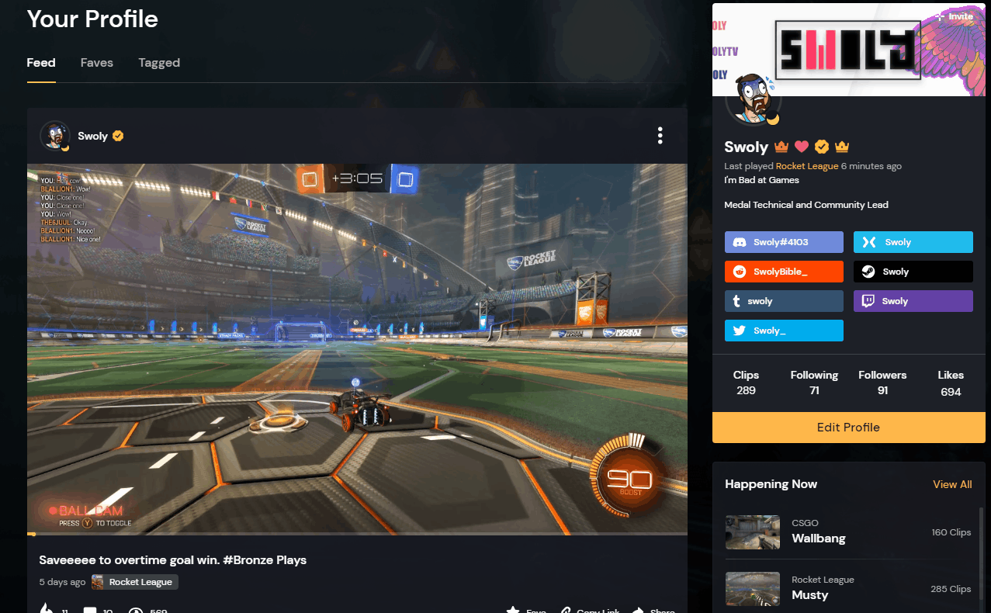Like the clip with the flame icon
Screen dimensions: 991x613
point(46,610)
